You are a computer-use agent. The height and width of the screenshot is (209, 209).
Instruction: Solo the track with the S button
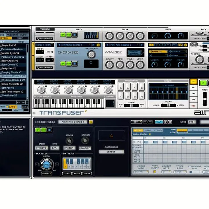(x=196, y=44)
